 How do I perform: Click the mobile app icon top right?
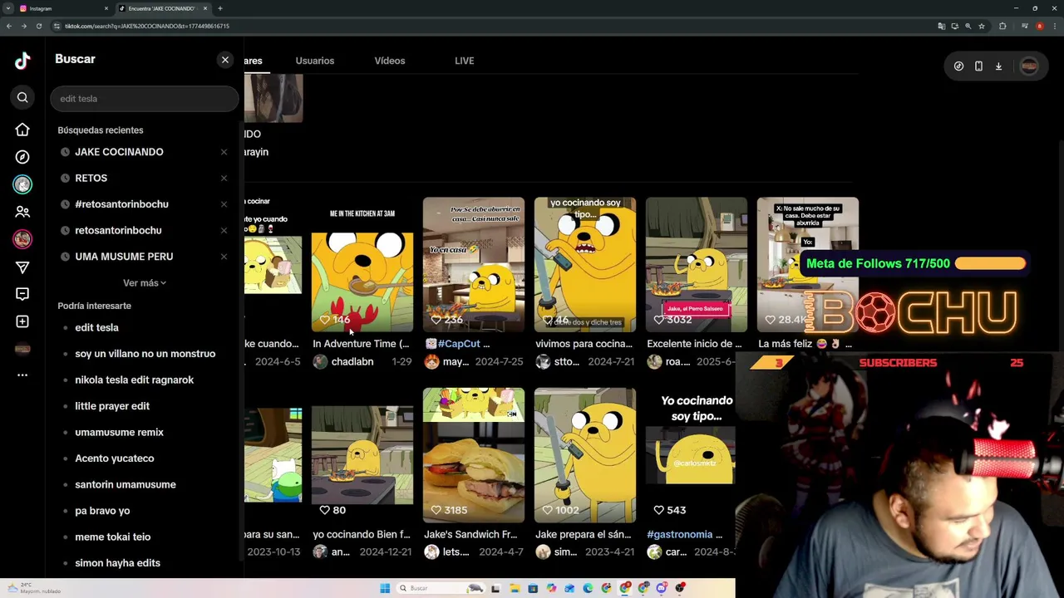tap(978, 66)
